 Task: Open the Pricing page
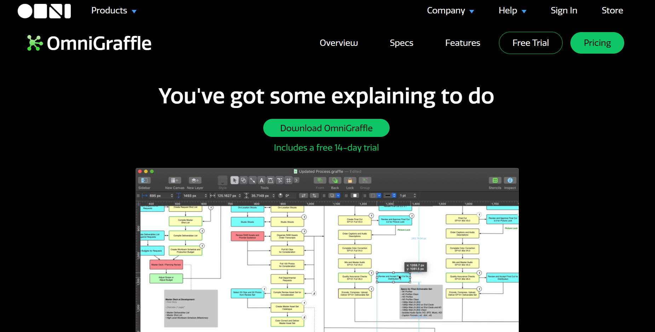tap(597, 43)
